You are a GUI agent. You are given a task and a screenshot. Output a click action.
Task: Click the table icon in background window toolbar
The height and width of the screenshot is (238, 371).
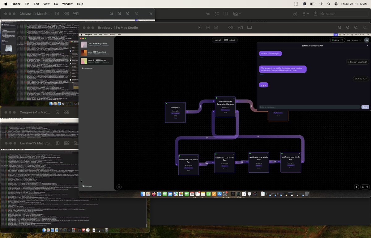click(x=226, y=14)
